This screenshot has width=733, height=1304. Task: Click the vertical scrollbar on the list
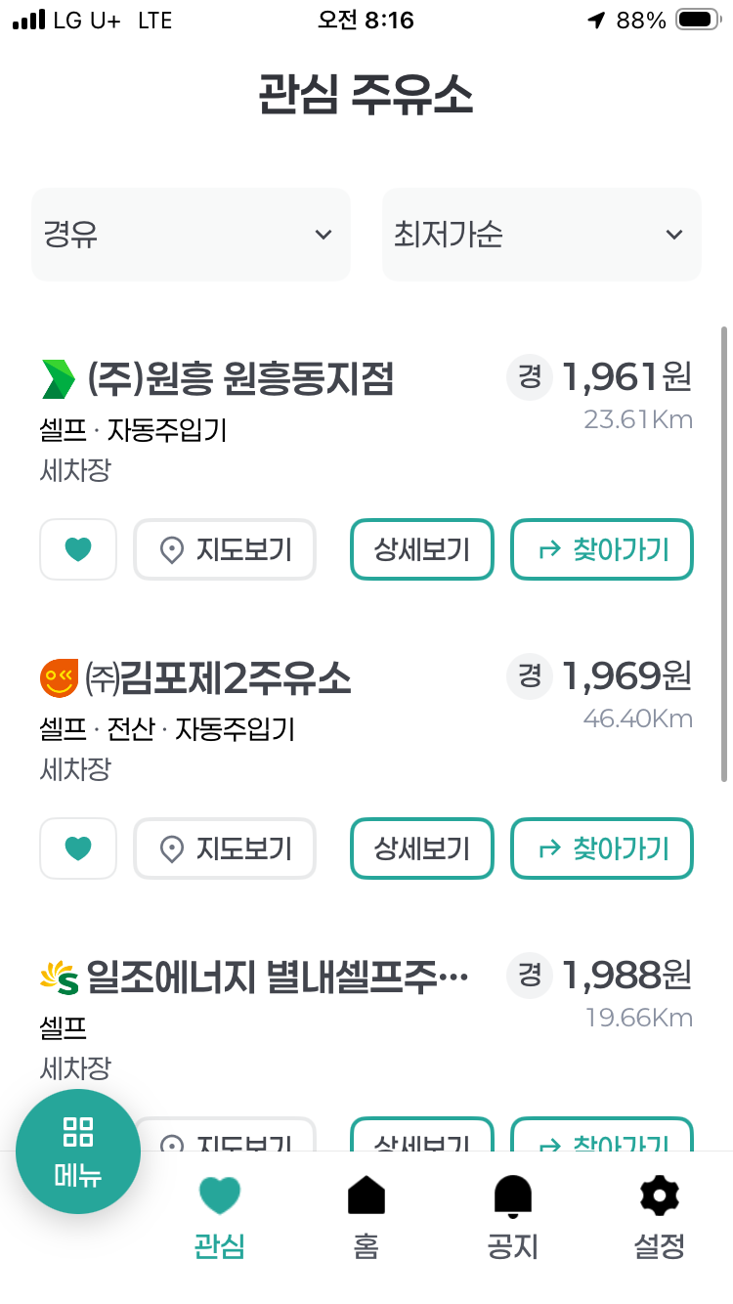[x=724, y=554]
